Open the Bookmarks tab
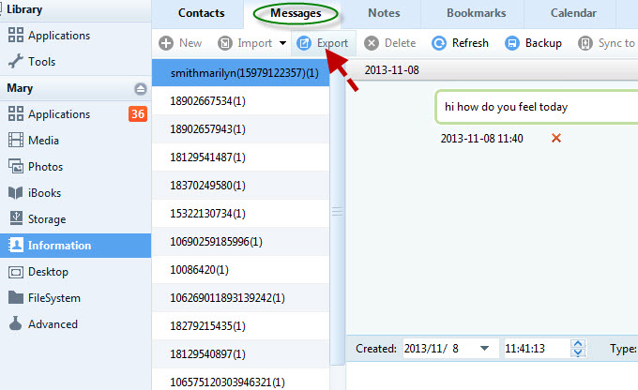Screen dimensions: 638x390 (x=476, y=13)
